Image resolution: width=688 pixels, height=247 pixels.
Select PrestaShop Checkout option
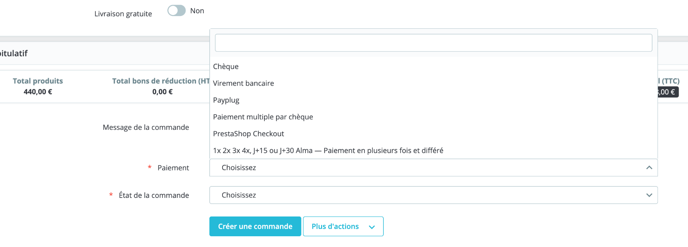(248, 134)
